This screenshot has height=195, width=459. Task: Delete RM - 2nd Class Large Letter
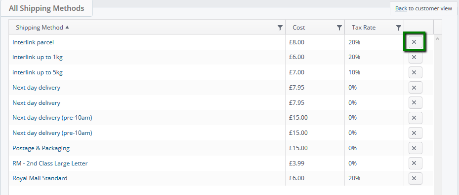[x=415, y=163]
